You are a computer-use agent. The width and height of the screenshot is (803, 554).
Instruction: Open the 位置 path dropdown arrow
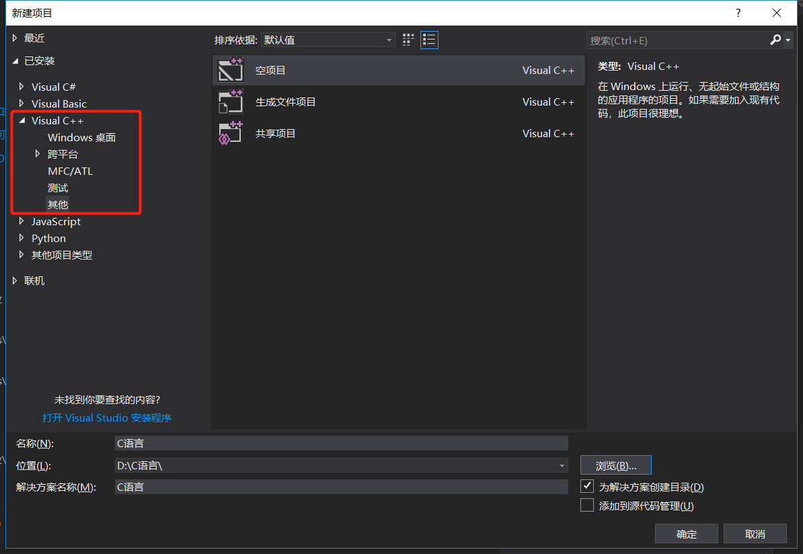click(x=562, y=465)
